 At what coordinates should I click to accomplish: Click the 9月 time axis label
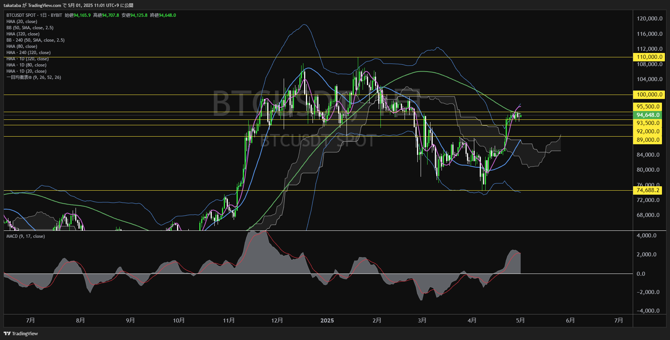tap(130, 320)
